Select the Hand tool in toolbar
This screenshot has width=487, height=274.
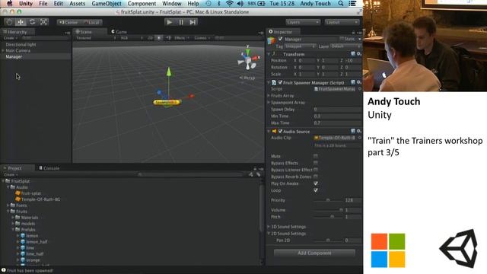(x=9, y=22)
